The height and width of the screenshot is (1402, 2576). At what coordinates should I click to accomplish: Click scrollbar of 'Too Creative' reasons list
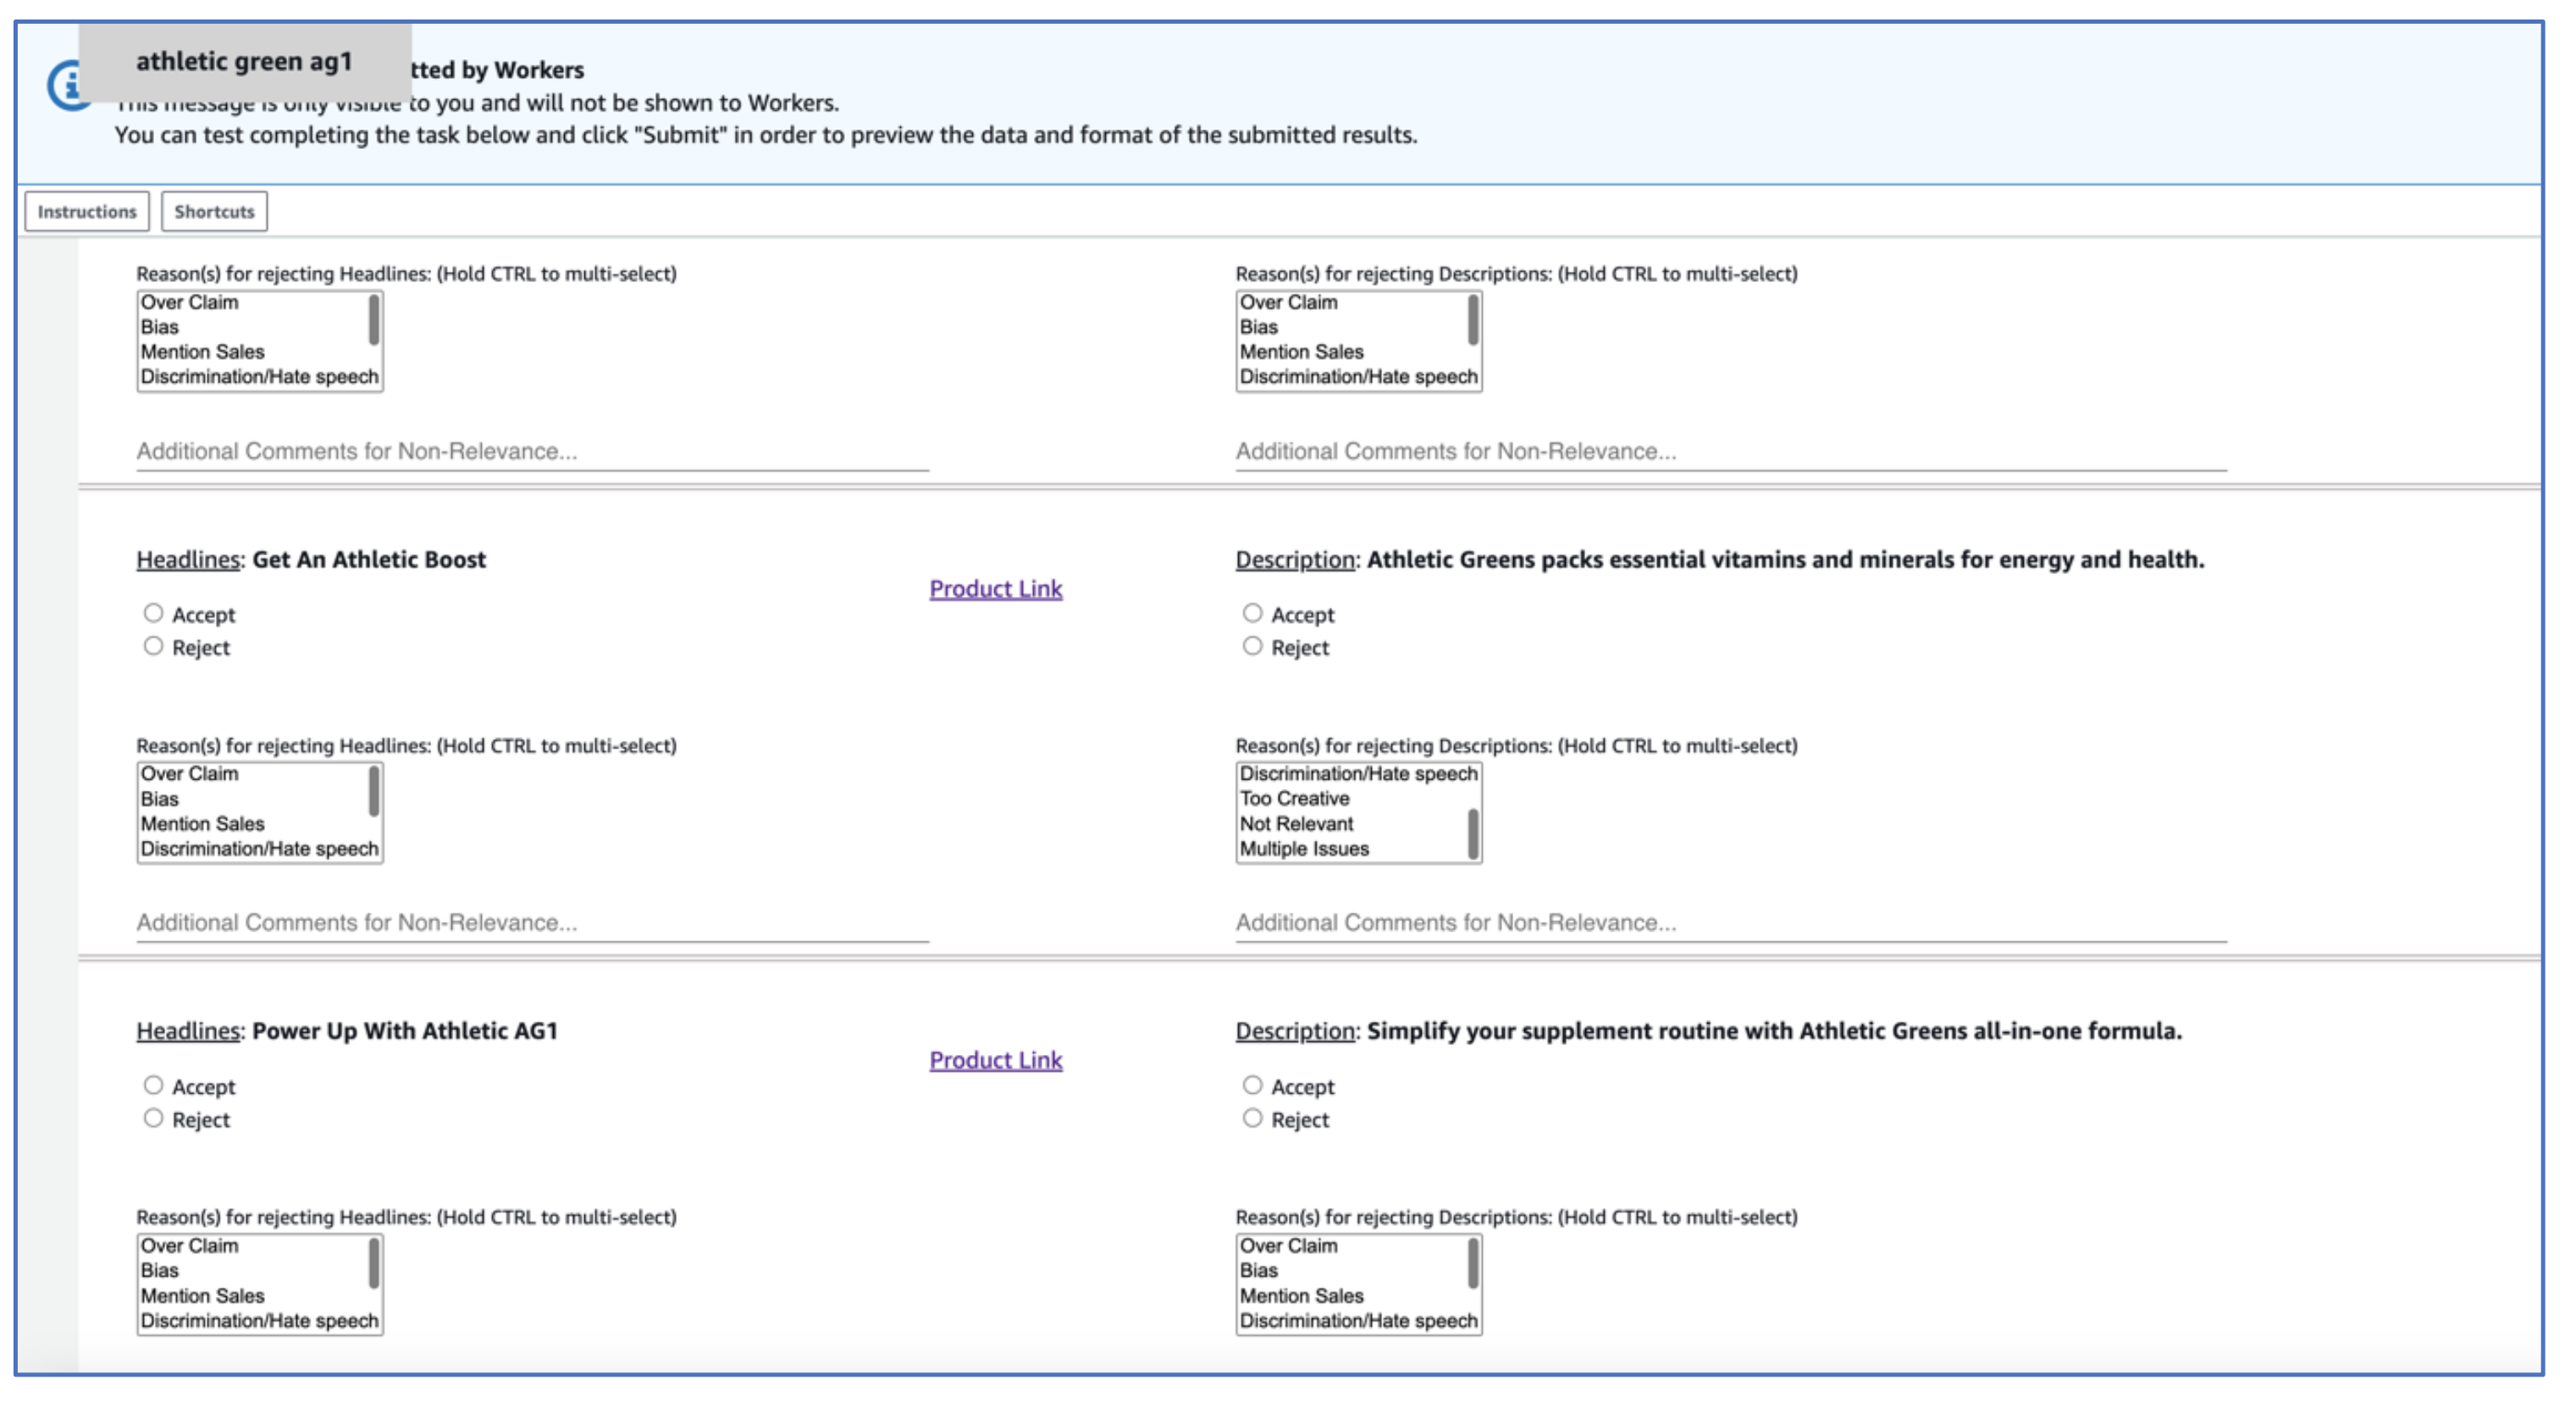1473,833
